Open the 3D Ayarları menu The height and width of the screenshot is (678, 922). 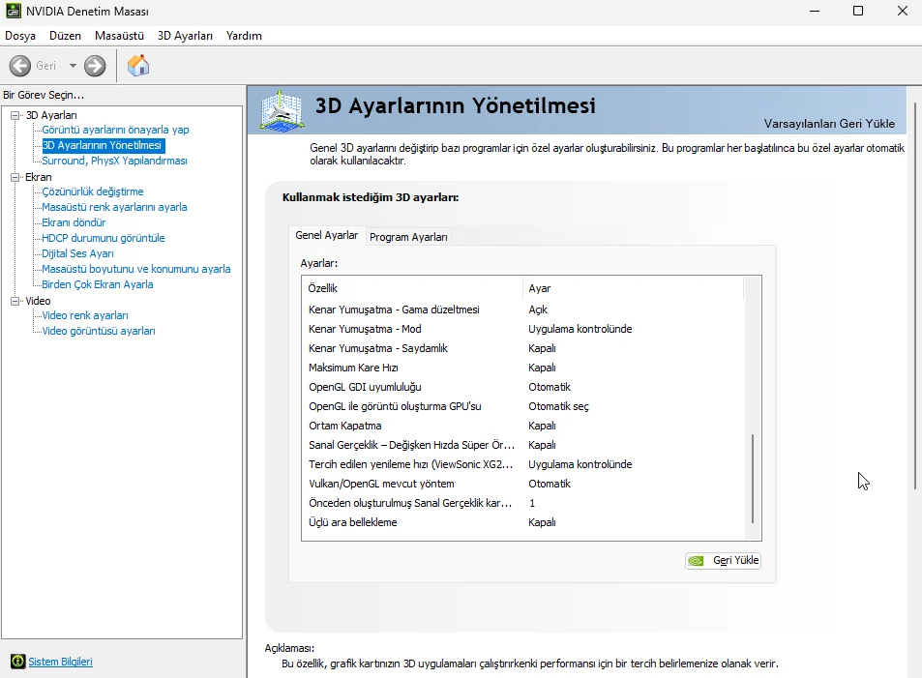click(185, 36)
